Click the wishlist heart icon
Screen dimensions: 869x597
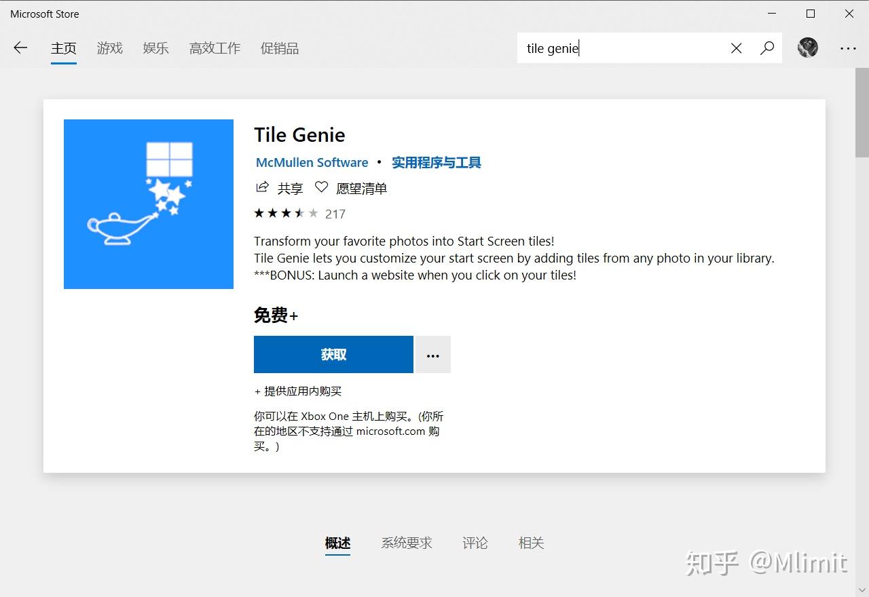click(321, 187)
